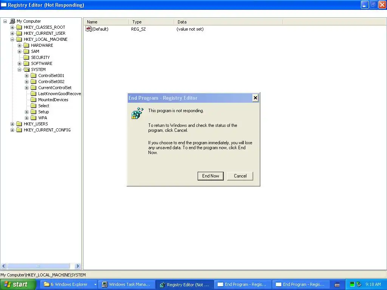Click the SAM folder icon
The image size is (387, 290).
coord(26,51)
